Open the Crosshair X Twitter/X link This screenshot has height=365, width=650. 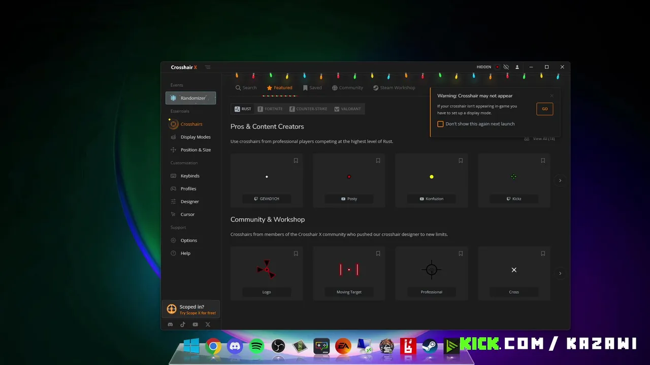pos(208,324)
